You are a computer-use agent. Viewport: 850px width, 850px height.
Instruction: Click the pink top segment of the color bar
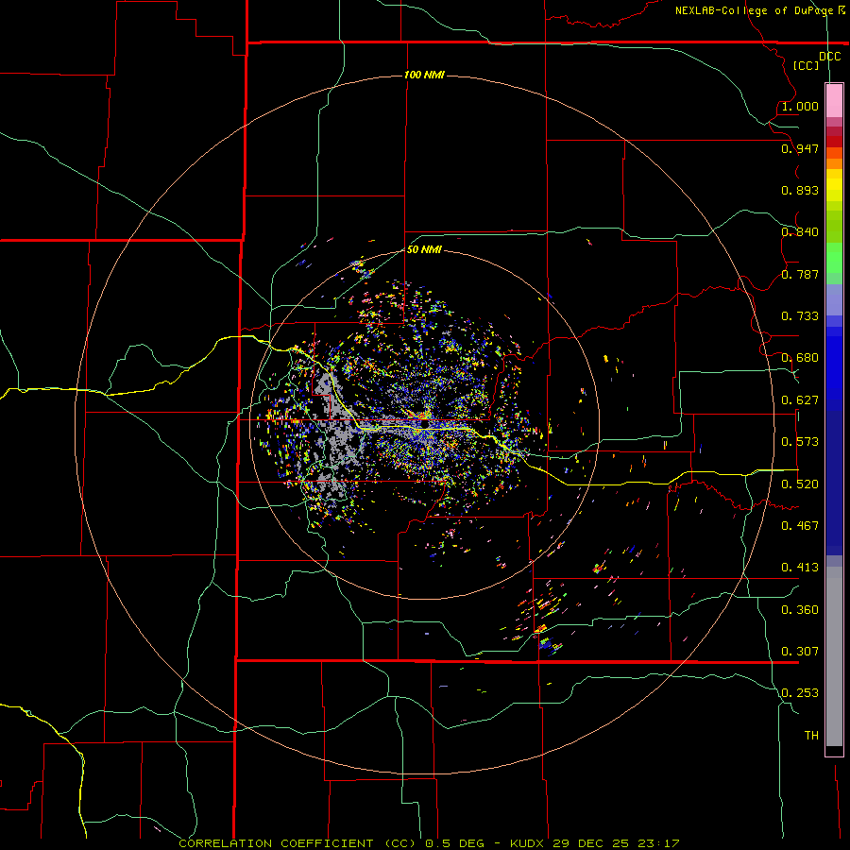pos(834,101)
